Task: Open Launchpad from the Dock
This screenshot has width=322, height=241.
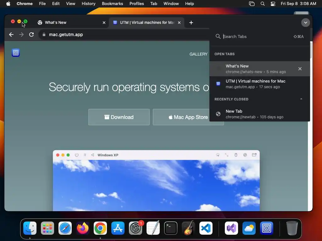Action: [x=47, y=228]
